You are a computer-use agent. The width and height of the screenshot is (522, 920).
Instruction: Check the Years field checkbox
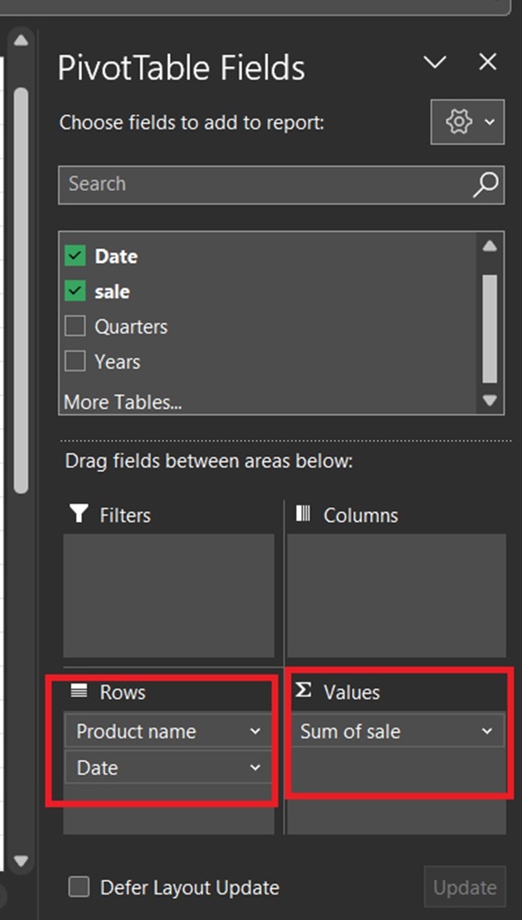75,361
